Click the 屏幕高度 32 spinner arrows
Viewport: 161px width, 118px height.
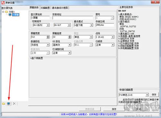70,37
